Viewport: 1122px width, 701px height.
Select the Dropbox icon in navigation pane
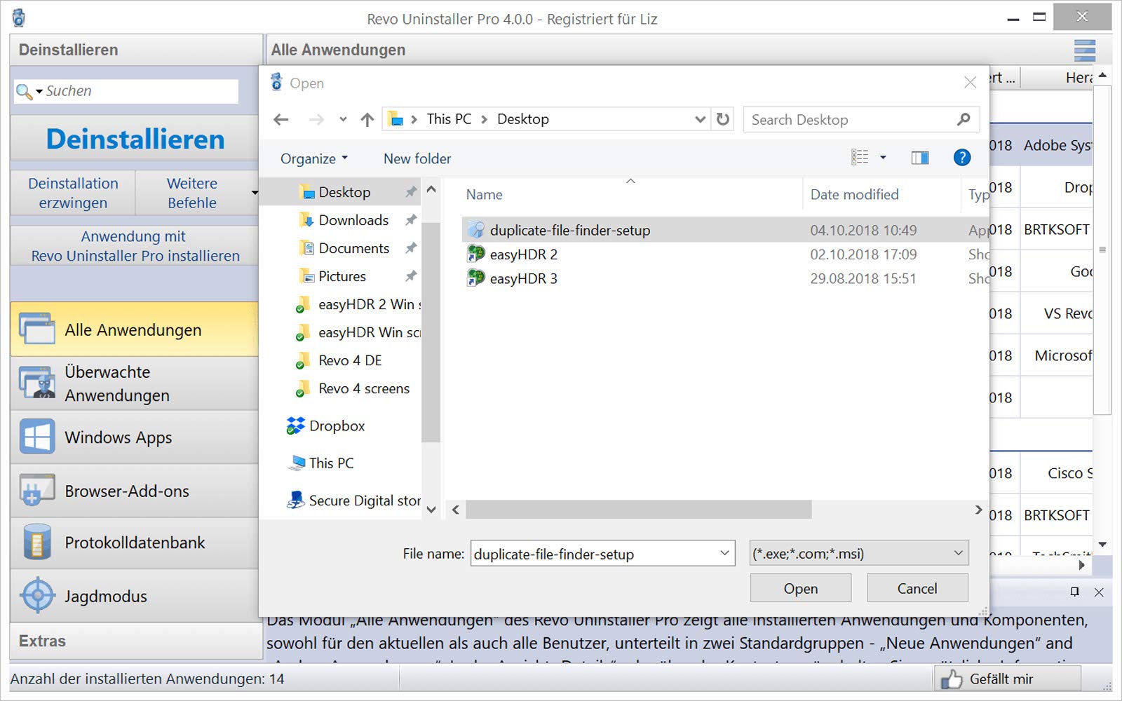click(x=296, y=426)
